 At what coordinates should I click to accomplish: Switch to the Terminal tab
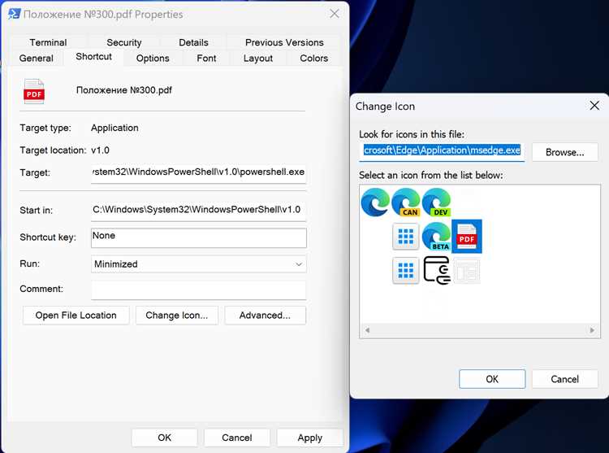[48, 42]
